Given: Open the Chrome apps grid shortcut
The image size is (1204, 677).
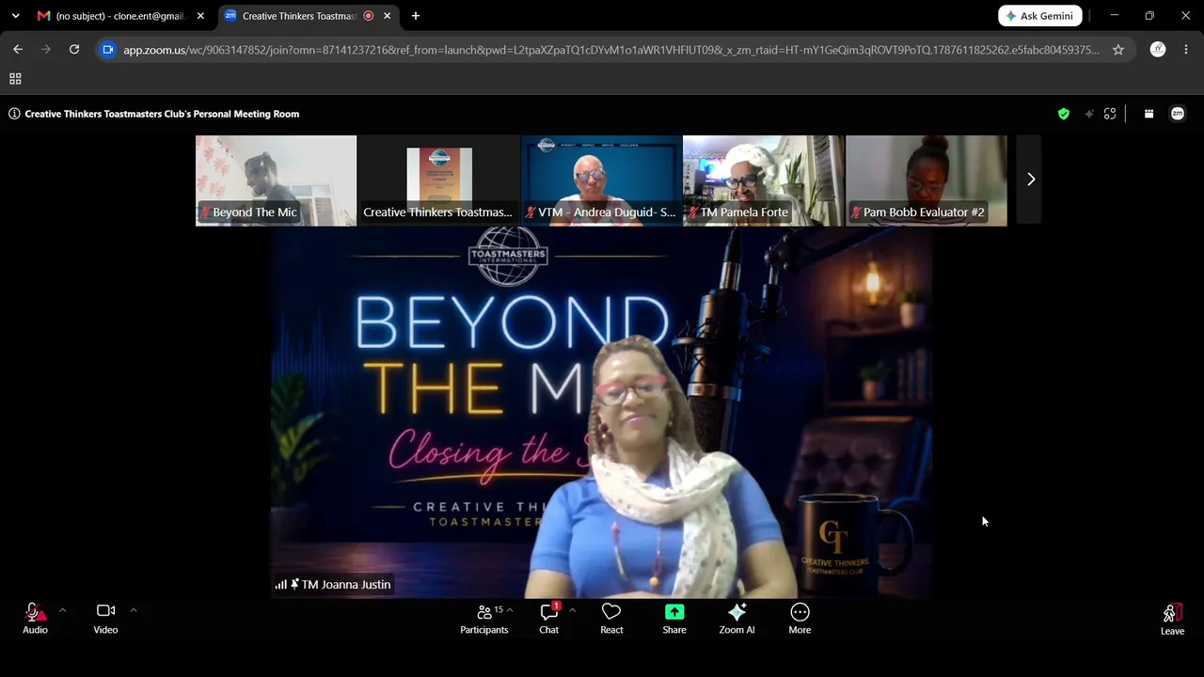Looking at the screenshot, I should (x=15, y=79).
